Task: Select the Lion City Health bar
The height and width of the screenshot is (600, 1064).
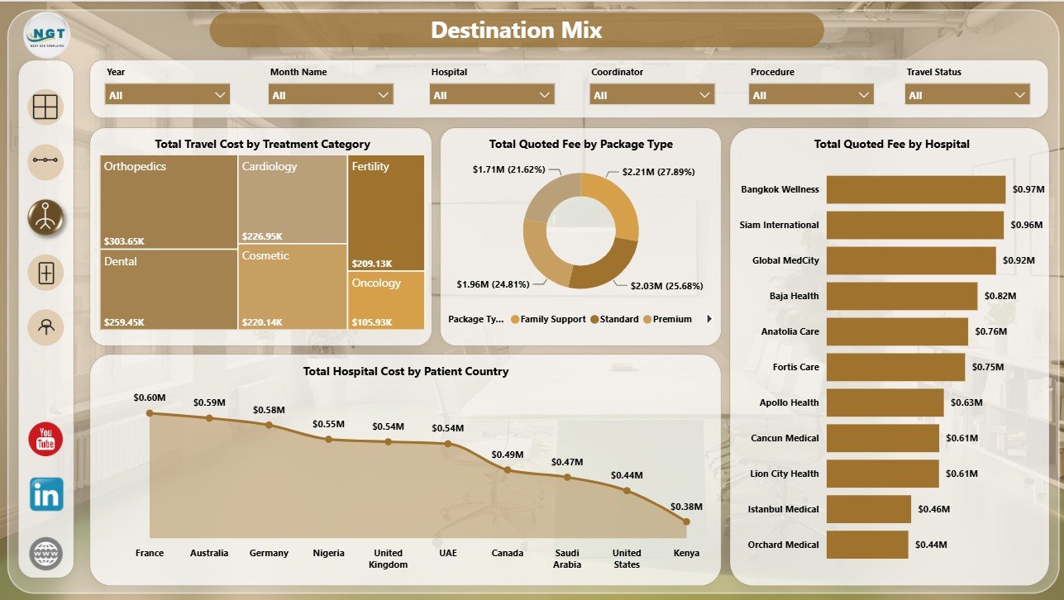Action: pos(883,474)
